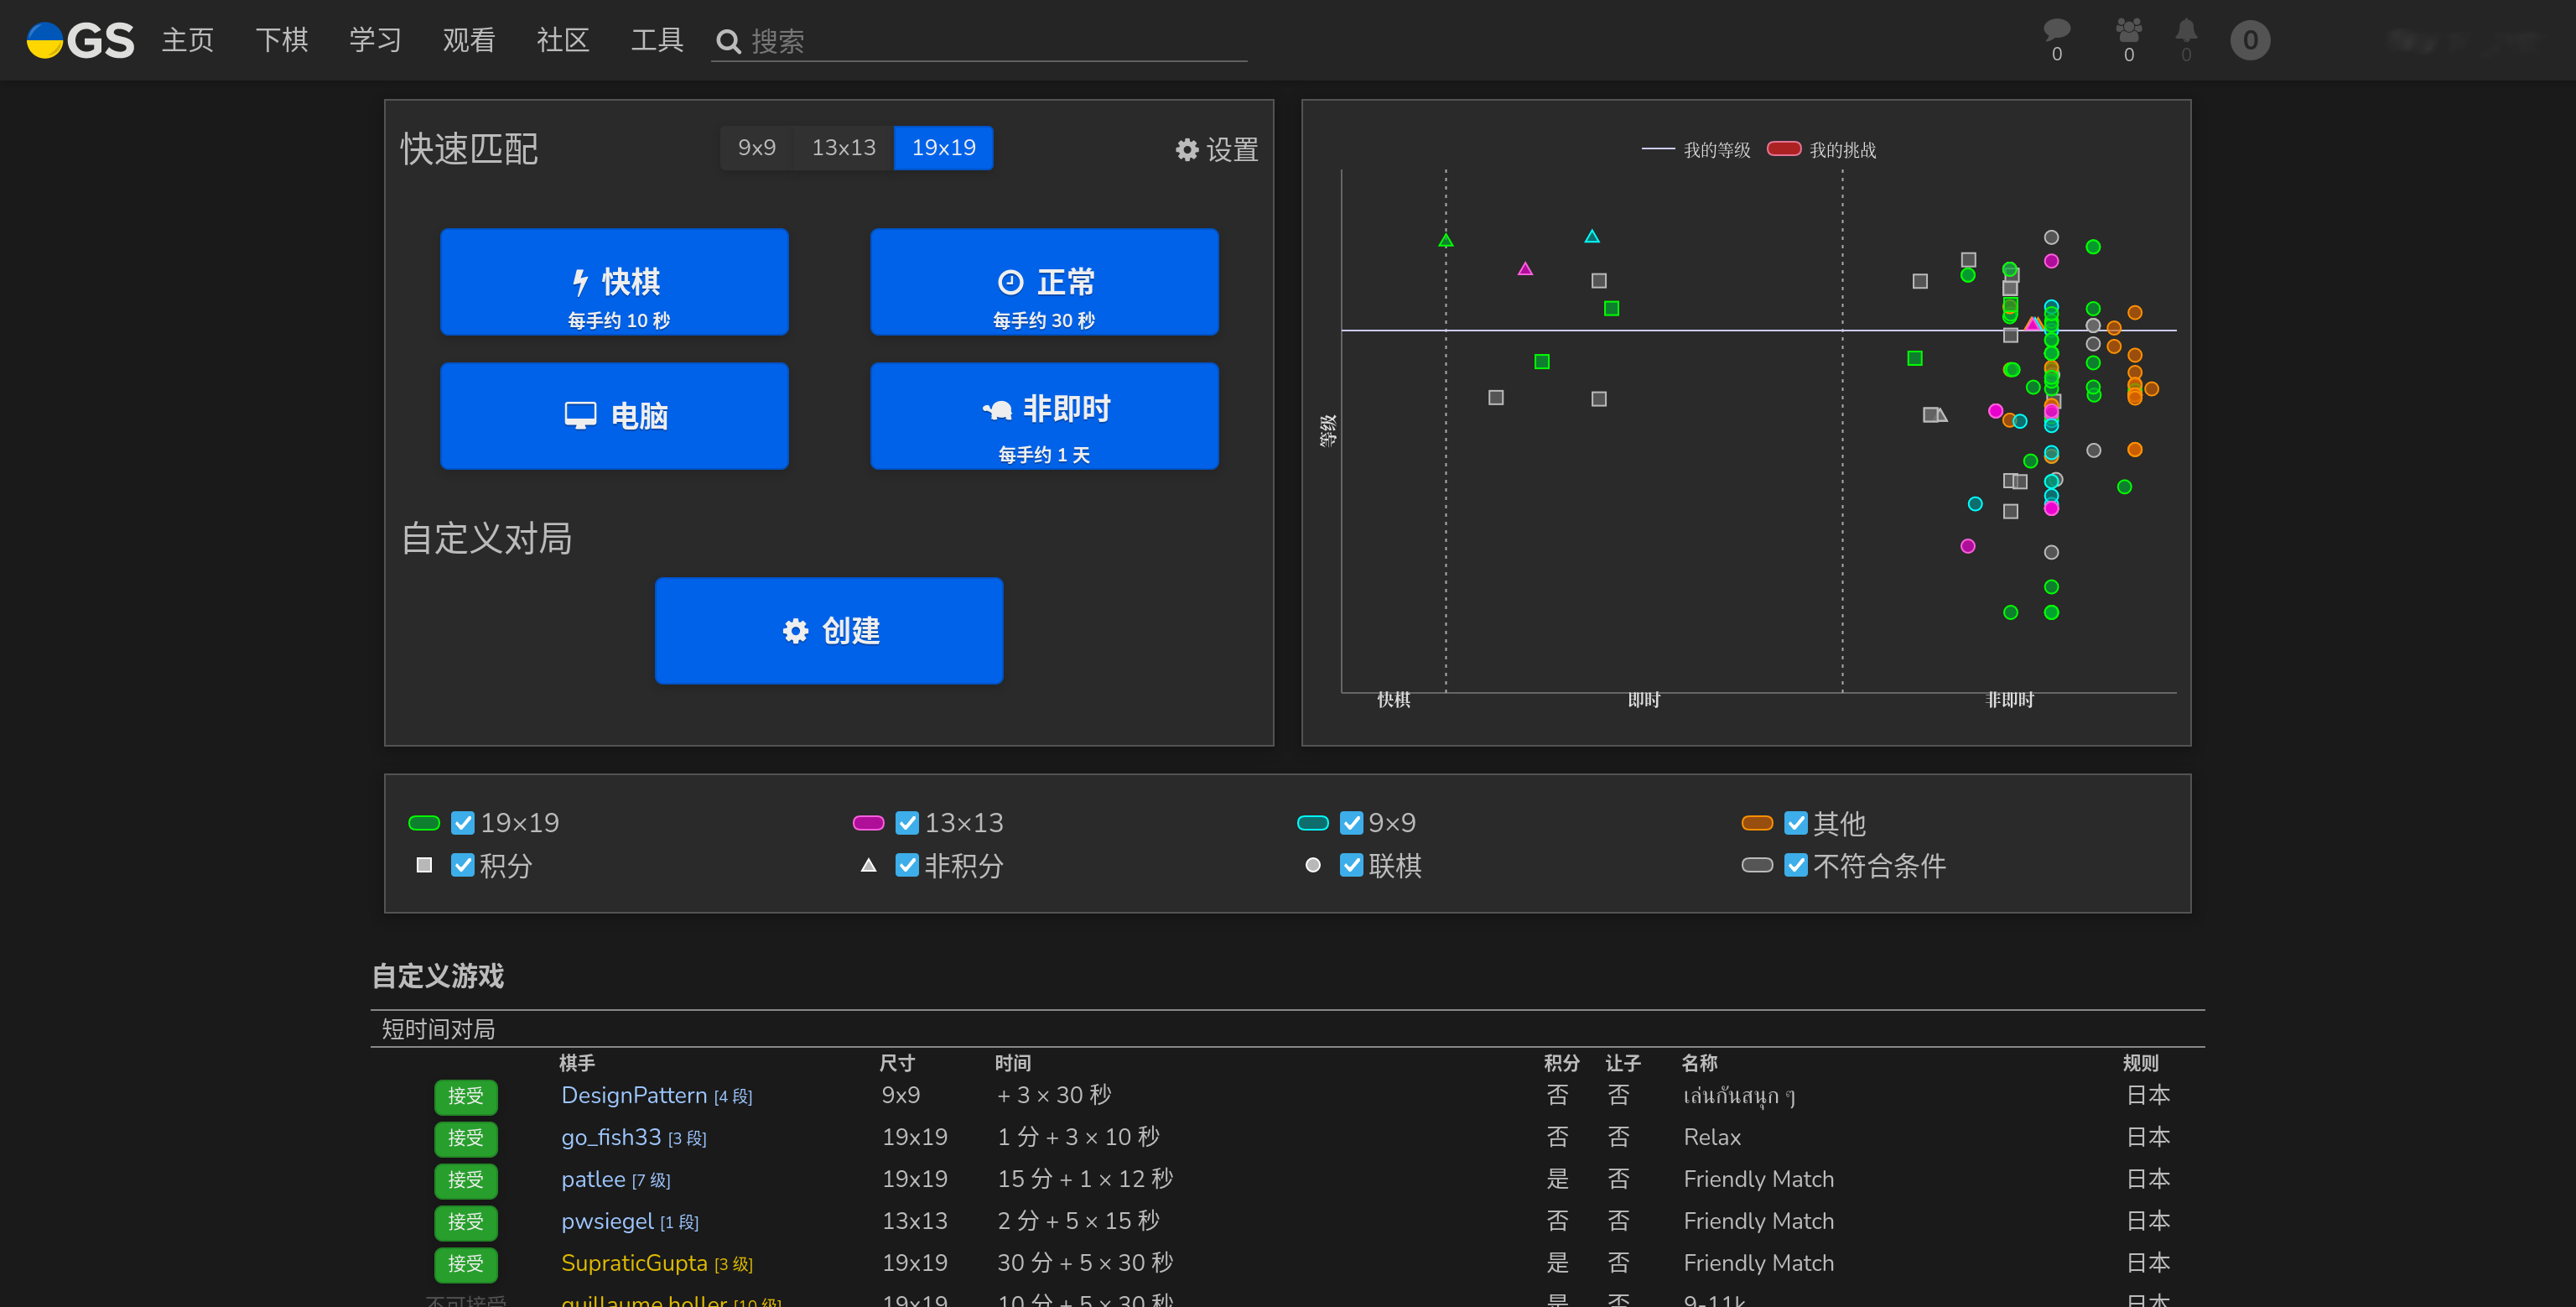
Task: Open quick match settings via the gear icon
Action: [x=1186, y=149]
